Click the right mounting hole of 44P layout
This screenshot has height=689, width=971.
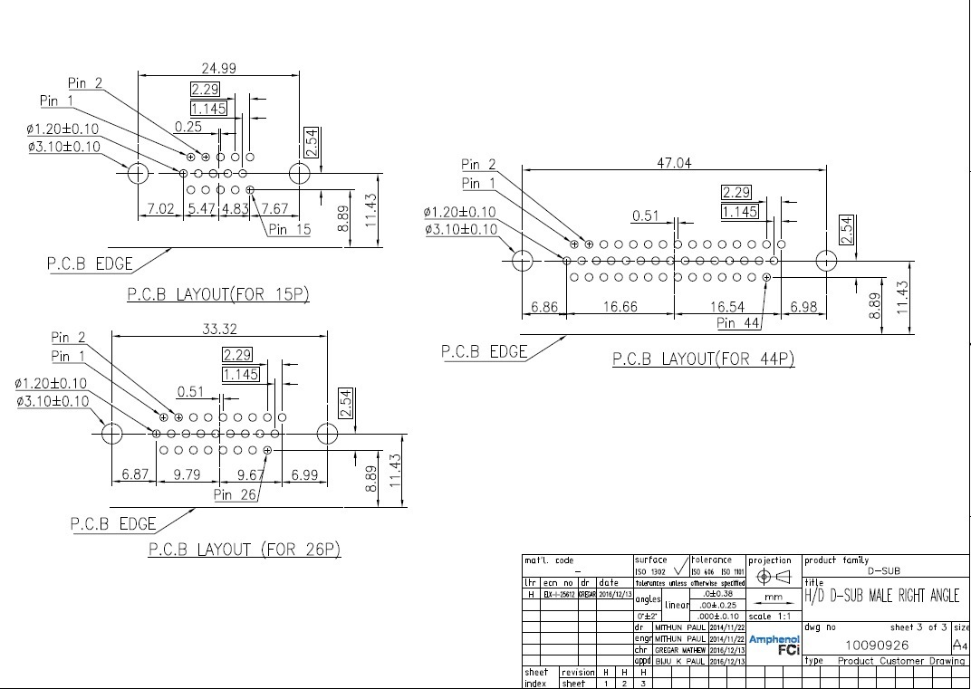point(826,262)
